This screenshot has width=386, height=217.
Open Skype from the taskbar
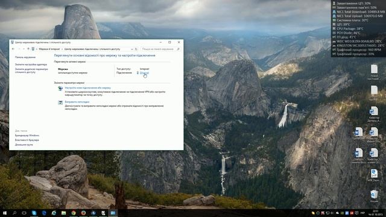tap(34, 213)
